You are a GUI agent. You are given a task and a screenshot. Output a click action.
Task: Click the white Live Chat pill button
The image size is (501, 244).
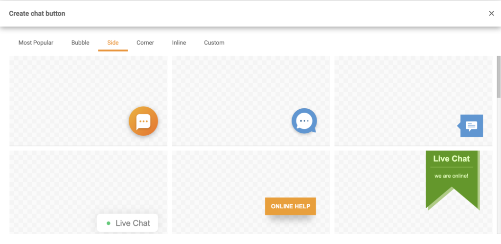(127, 223)
